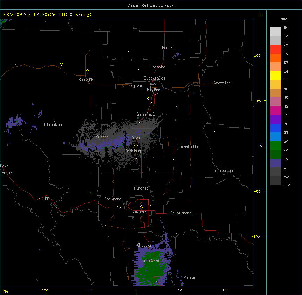The width and height of the screenshot is (302, 295).
Task: Click the yellow station marker near Olds
Action: pos(136,146)
